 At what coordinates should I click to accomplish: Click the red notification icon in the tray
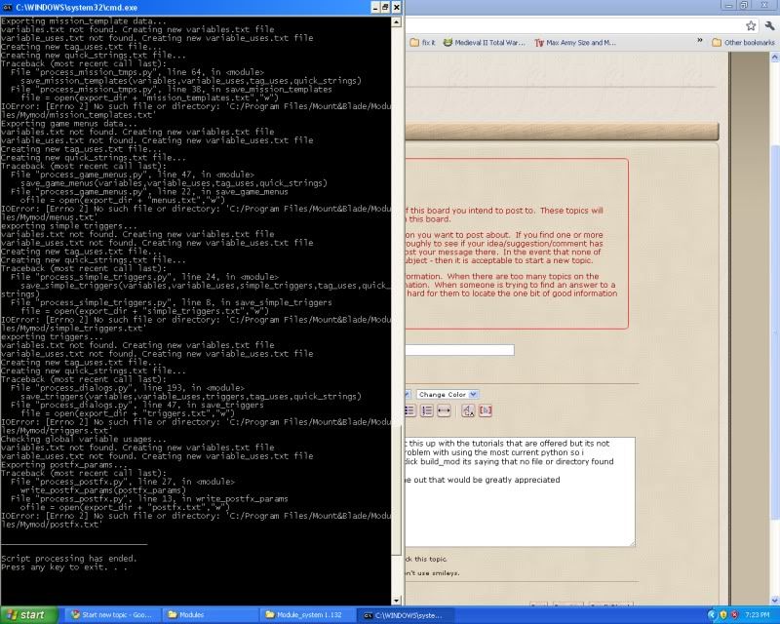click(x=734, y=615)
